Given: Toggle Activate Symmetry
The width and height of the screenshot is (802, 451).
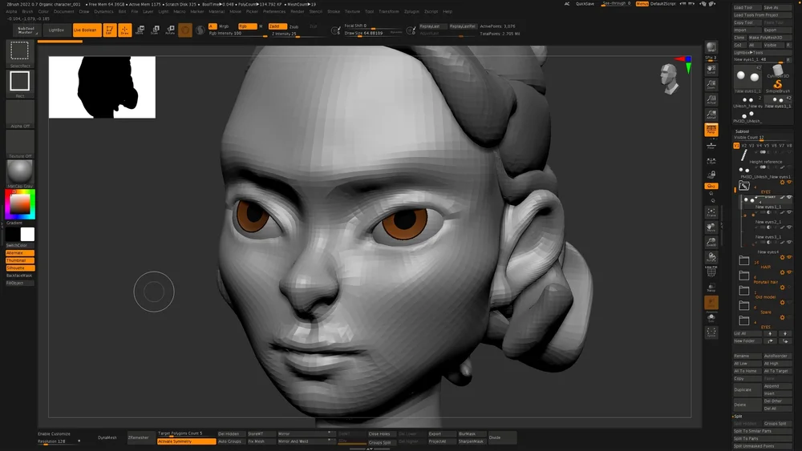Looking at the screenshot, I should click(186, 441).
